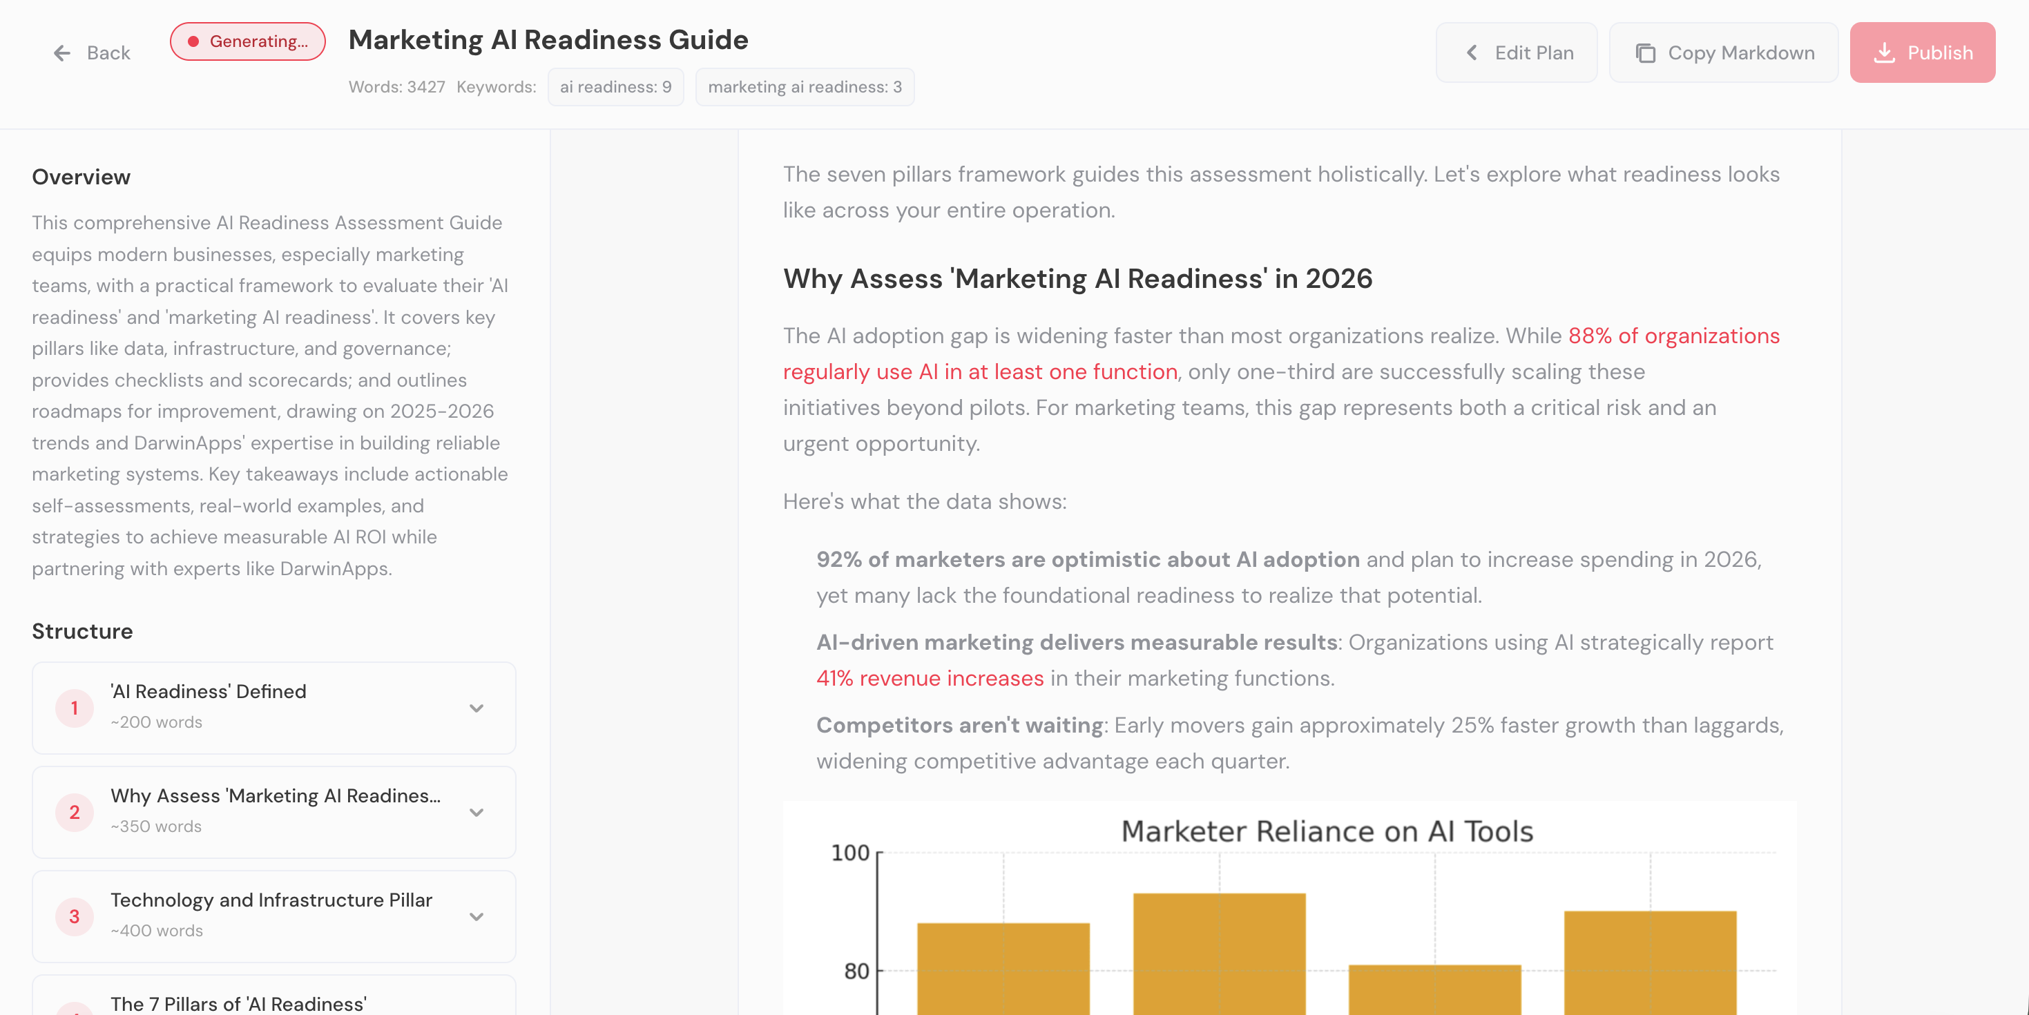Viewport: 2029px width, 1015px height.
Task: Click the numbered badge 2 in the Structure list
Action: click(x=74, y=812)
